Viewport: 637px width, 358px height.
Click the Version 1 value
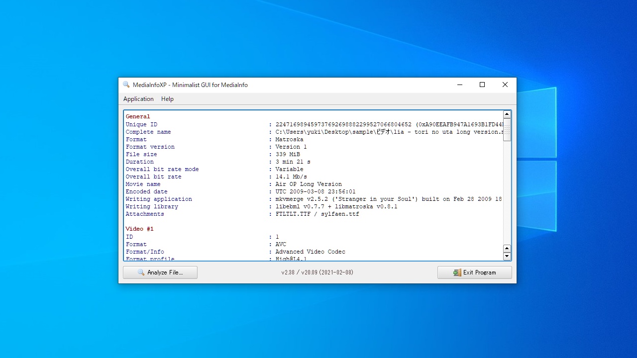click(291, 147)
